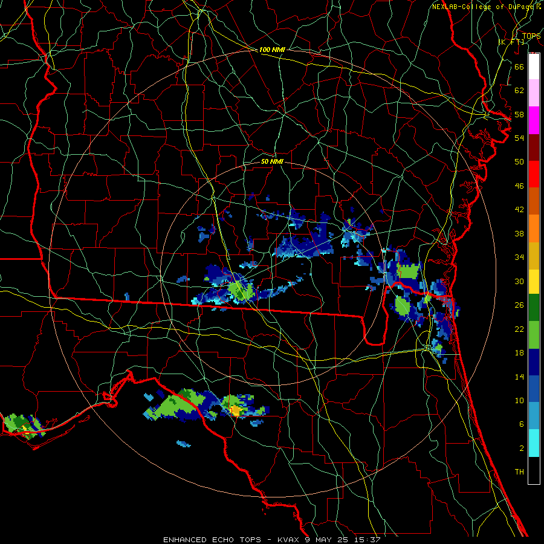The image size is (544, 544).
Task: Click the dark green legend swatch
Action: coord(534,308)
